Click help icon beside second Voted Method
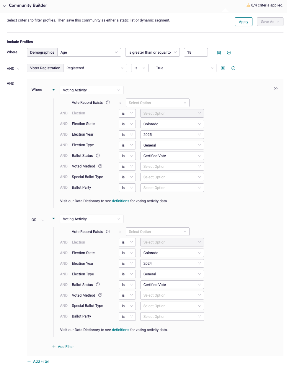Screen dimensions: 287x365 (100, 295)
